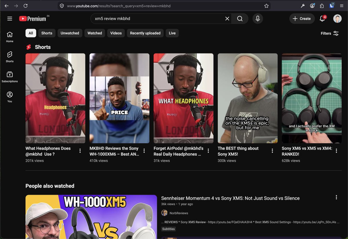348x239 pixels.
Task: Open 'The BEST thing about Sony XM5!' title
Action: pos(238,151)
